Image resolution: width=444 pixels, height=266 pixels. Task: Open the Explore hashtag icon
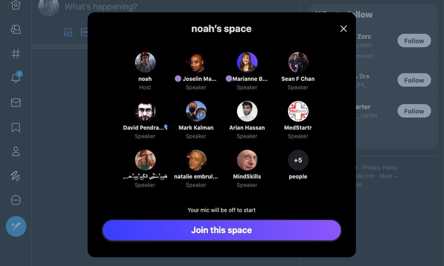pos(16,54)
